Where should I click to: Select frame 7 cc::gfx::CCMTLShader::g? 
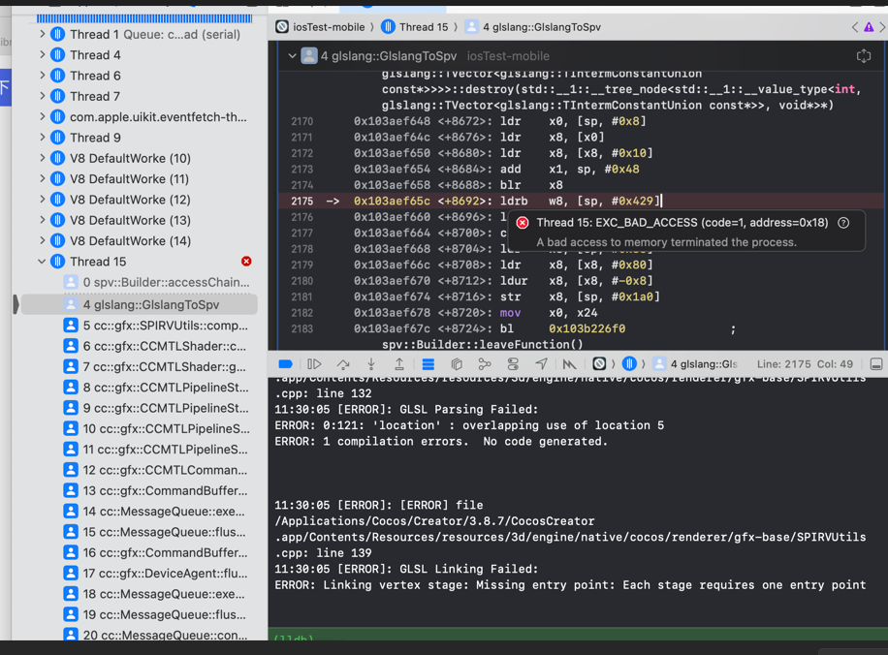[154, 367]
